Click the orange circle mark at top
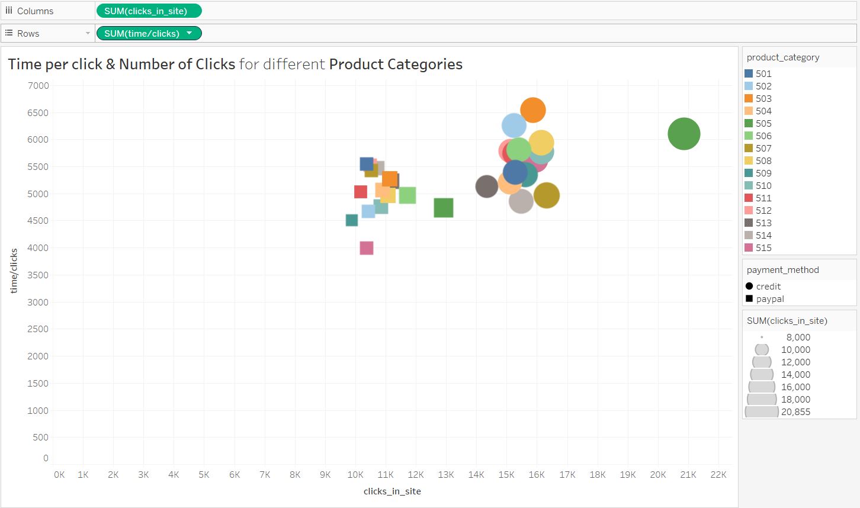This screenshot has height=508, width=860. click(533, 110)
